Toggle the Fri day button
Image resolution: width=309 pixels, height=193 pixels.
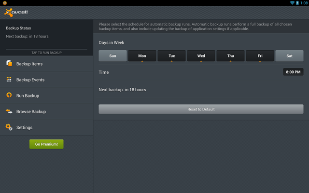[x=260, y=56]
